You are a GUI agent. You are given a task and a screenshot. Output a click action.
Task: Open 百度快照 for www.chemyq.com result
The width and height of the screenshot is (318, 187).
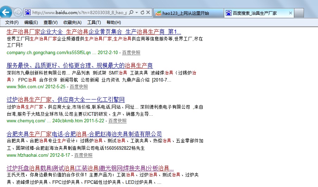pos(117,121)
